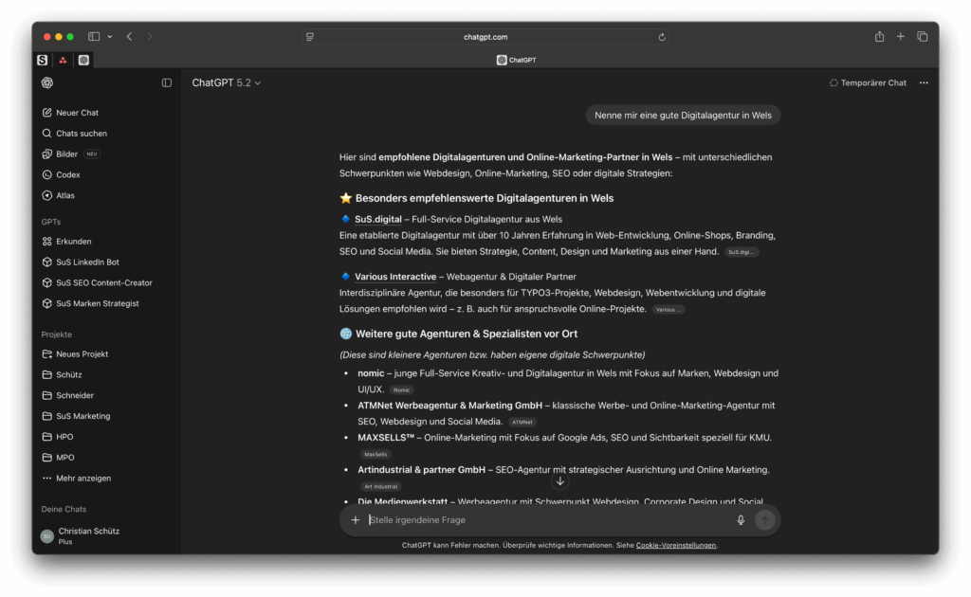
Task: Click the scroll-to-bottom arrow button
Action: point(559,481)
